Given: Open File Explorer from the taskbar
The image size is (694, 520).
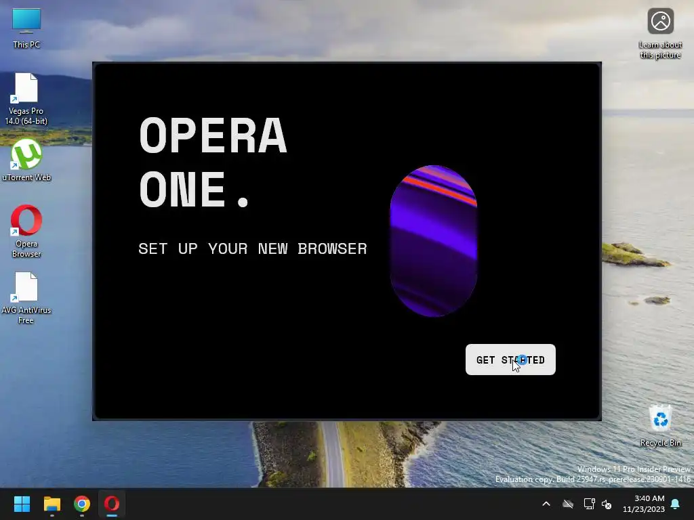Looking at the screenshot, I should pyautogui.click(x=52, y=504).
